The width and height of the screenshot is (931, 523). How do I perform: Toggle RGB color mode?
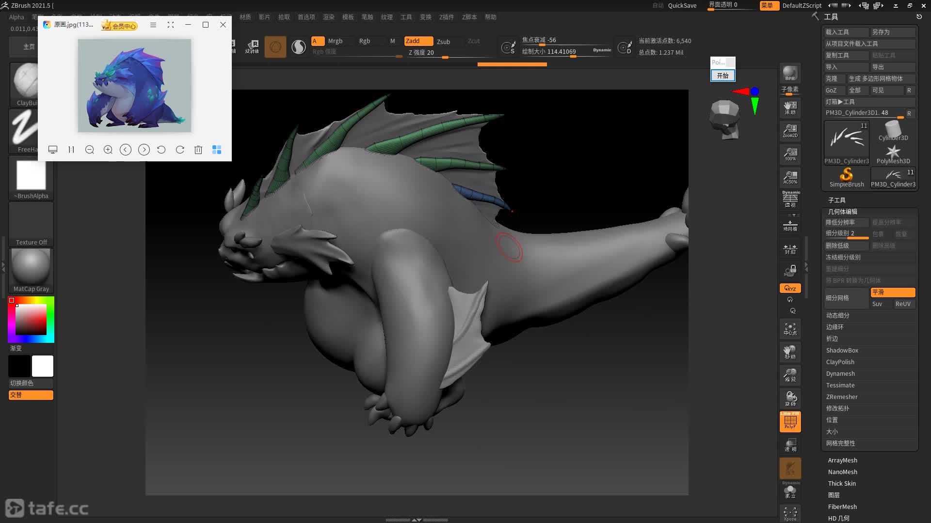[365, 41]
